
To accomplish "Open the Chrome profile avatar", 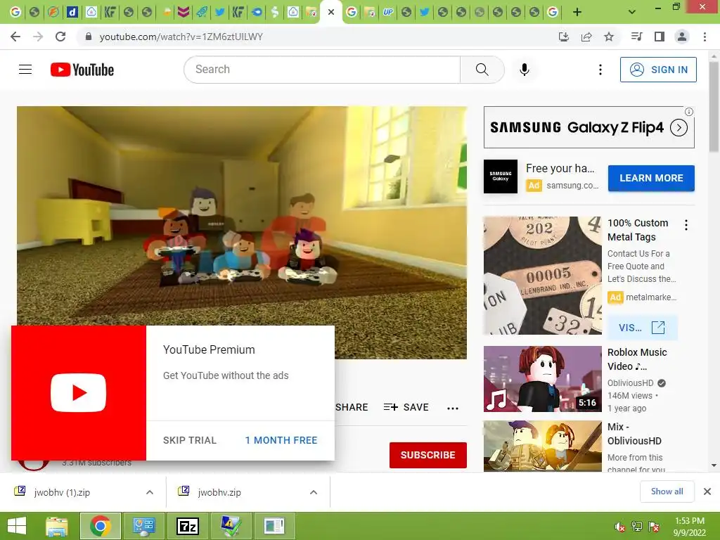I will click(x=682, y=37).
